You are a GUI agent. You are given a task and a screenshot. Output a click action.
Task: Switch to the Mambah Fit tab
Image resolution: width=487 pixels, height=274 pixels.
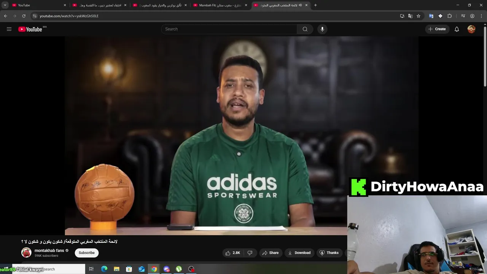click(220, 5)
